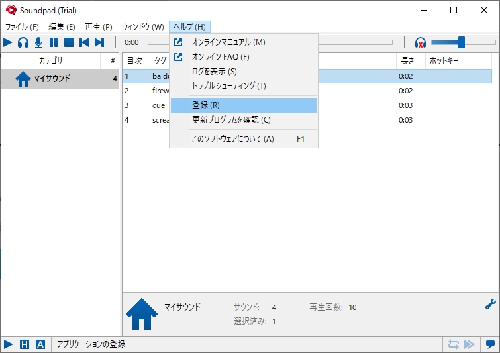Screen dimensions: 500x353
Task: Close the ヘルプ (H) menu
Action: click(x=189, y=26)
